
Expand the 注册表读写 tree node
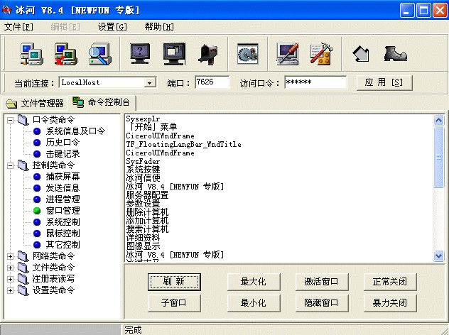click(x=11, y=279)
